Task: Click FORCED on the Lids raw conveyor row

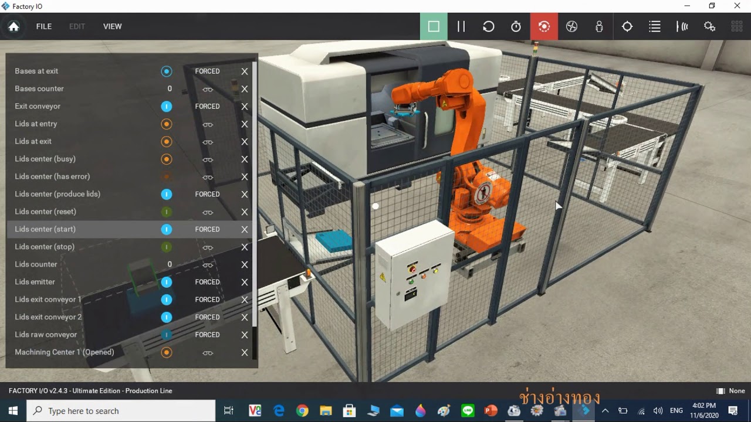Action: pyautogui.click(x=207, y=335)
